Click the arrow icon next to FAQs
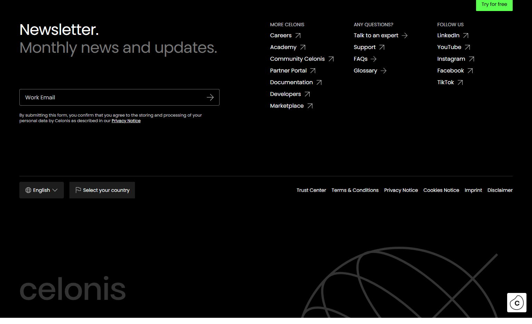The height and width of the screenshot is (324, 532). 373,59
